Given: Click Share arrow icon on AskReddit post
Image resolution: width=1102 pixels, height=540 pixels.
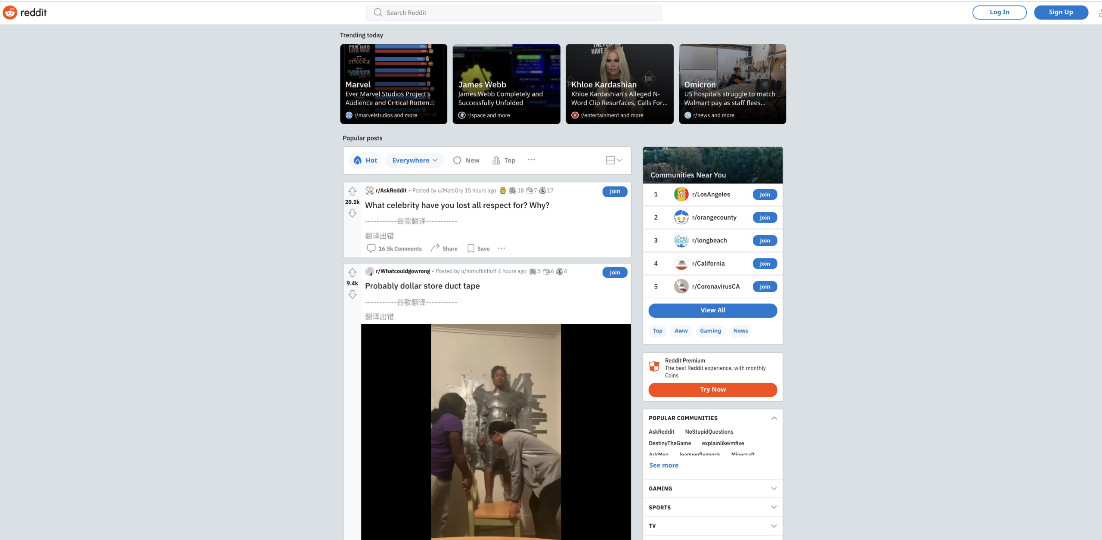Looking at the screenshot, I should 435,247.
